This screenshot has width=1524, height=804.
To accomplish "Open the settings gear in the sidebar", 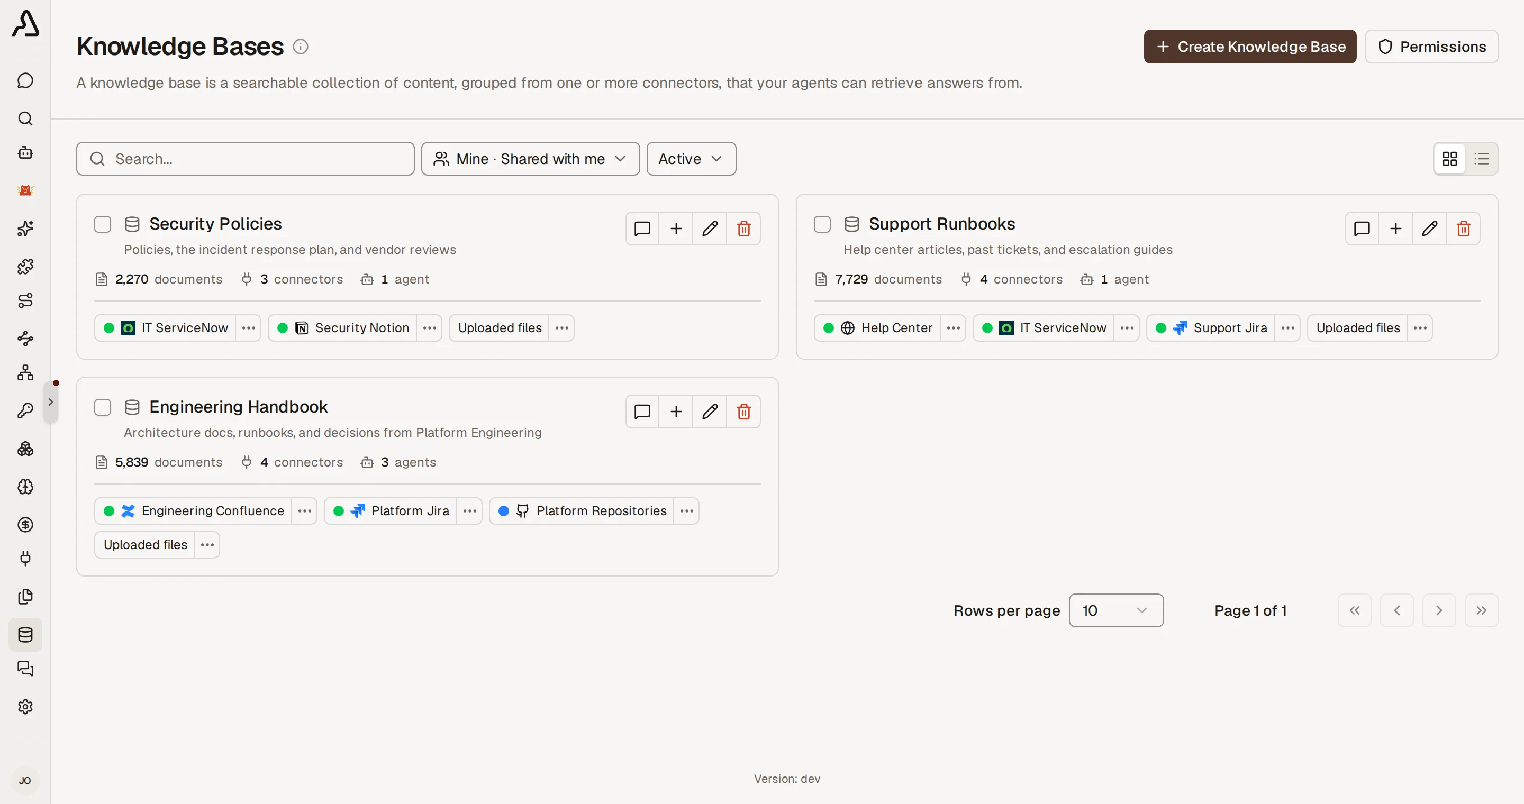I will [x=25, y=707].
